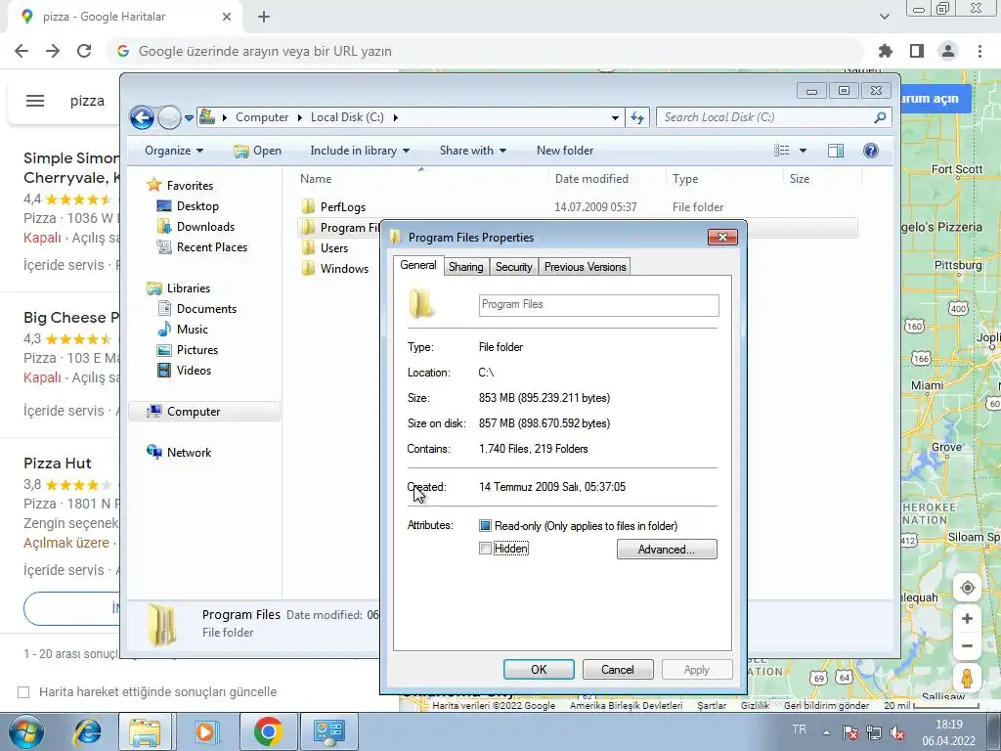Viewport: 1001px width, 751px height.
Task: Open the Organize menu
Action: [x=174, y=151]
